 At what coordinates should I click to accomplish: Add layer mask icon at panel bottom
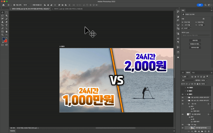(x=196, y=131)
